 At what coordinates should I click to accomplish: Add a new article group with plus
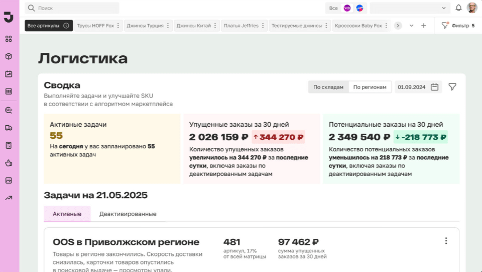(424, 26)
